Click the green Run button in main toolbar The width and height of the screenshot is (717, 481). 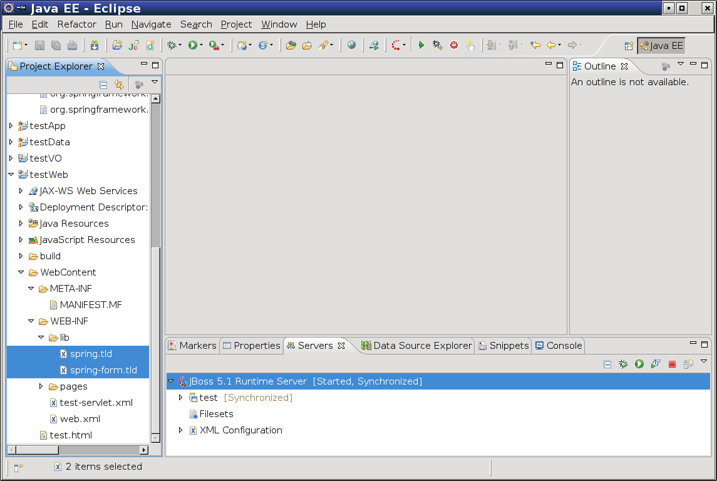(x=192, y=45)
